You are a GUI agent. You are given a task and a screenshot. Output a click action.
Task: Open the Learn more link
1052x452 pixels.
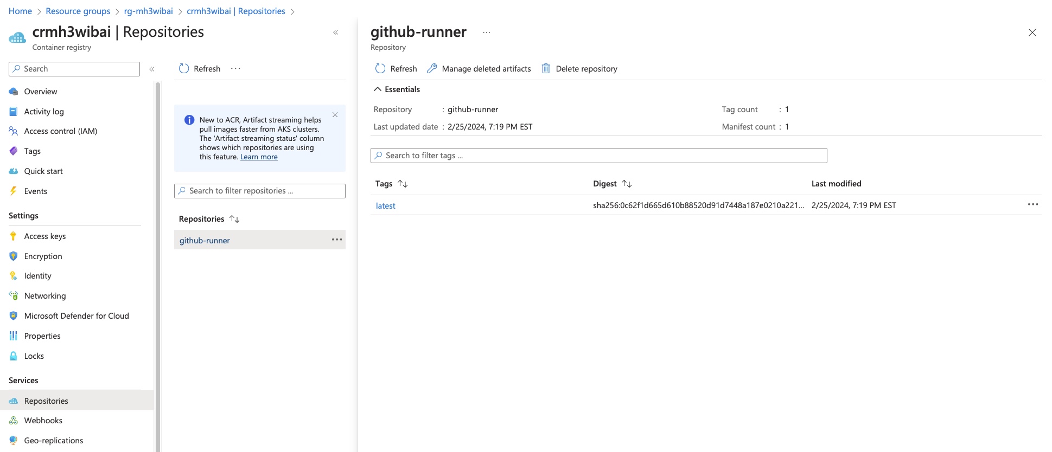tap(259, 157)
